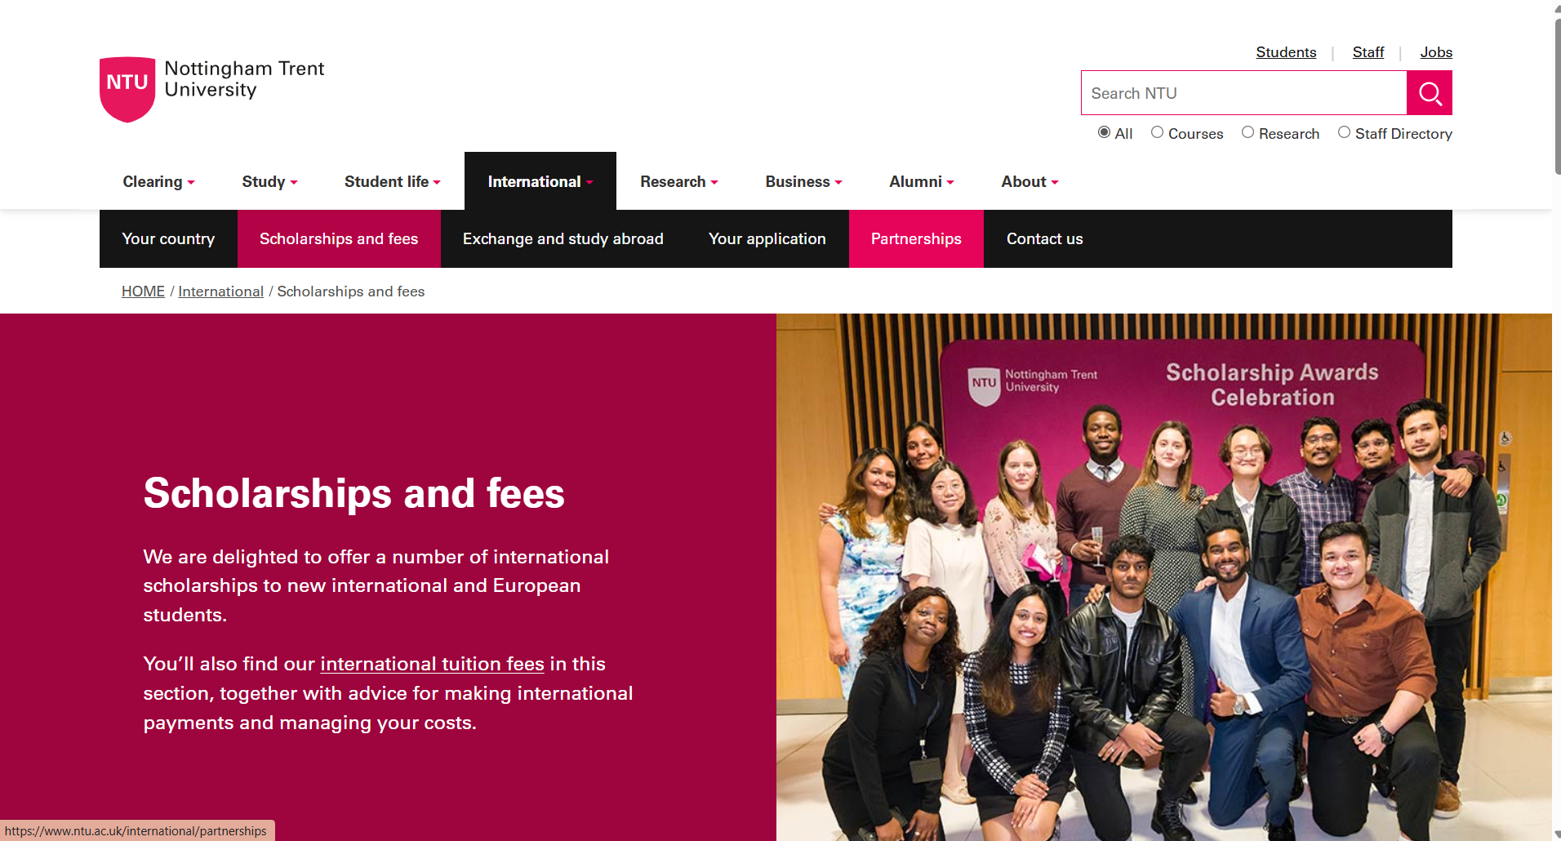Choose the Staff Directory radio option
The width and height of the screenshot is (1561, 841).
(x=1344, y=132)
